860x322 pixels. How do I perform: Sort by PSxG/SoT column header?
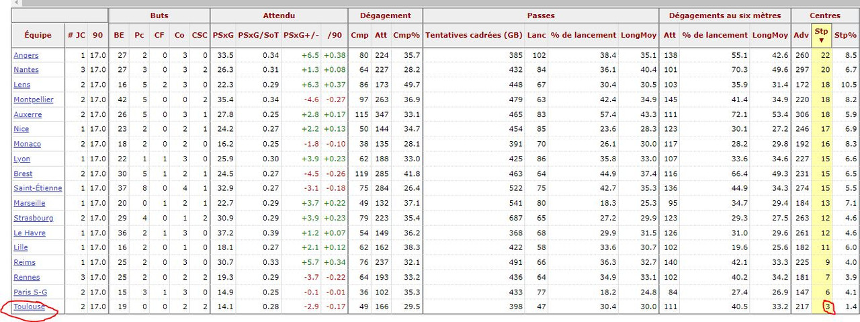pyautogui.click(x=259, y=35)
